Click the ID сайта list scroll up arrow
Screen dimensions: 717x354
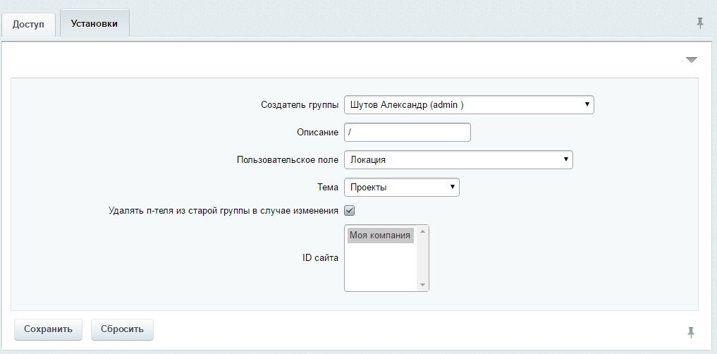tap(422, 231)
